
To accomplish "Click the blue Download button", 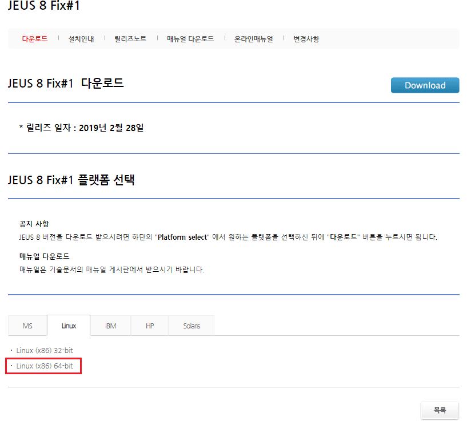I will click(x=425, y=85).
